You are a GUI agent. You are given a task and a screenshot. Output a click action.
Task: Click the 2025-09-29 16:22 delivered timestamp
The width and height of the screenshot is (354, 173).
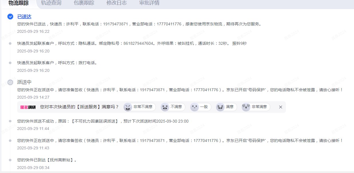[x=33, y=31]
